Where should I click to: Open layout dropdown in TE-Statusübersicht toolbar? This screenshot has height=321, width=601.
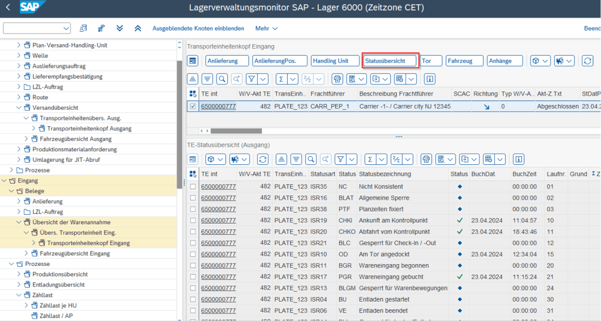pyautogui.click(x=500, y=159)
